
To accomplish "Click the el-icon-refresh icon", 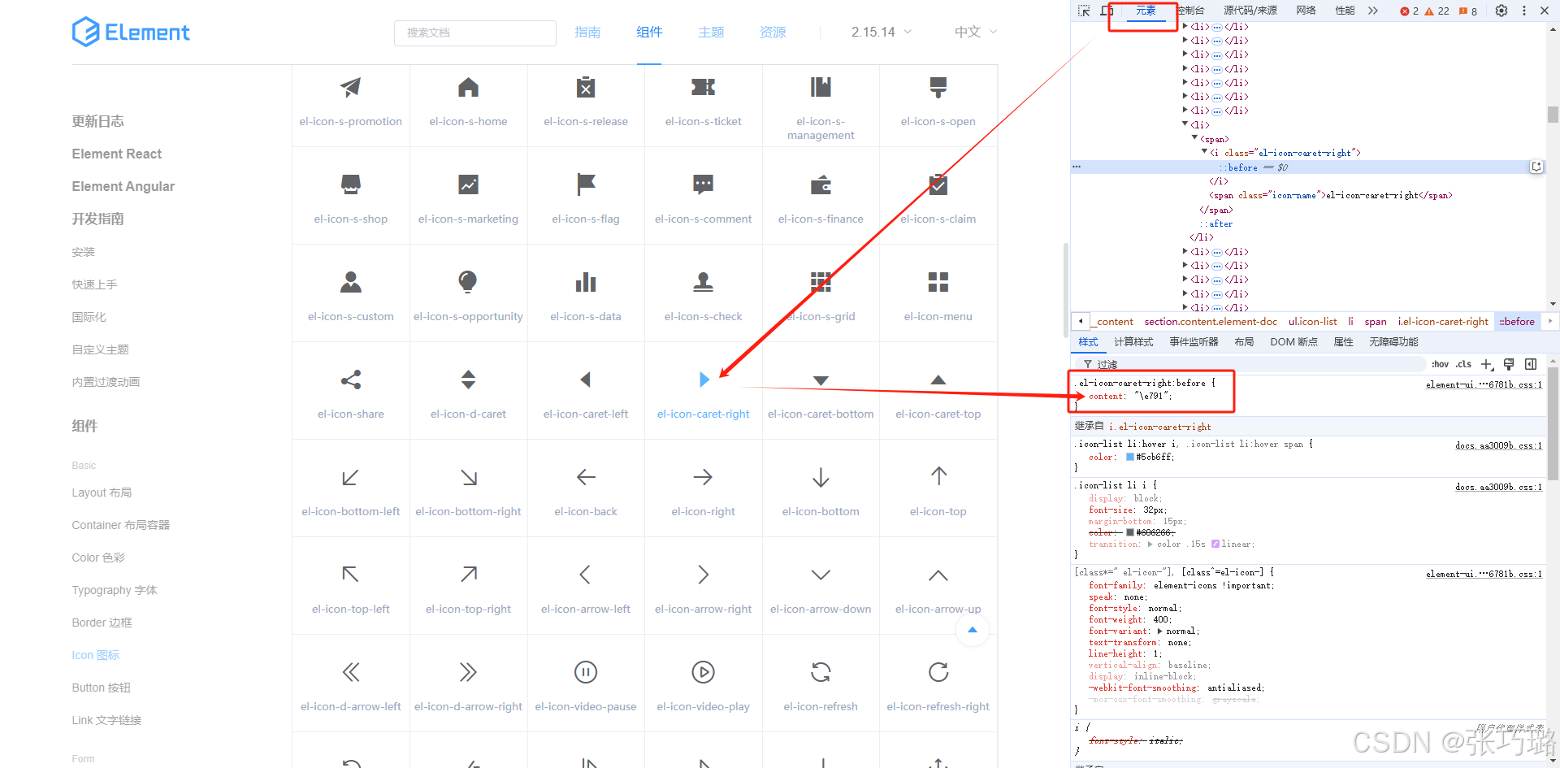I will [x=821, y=672].
